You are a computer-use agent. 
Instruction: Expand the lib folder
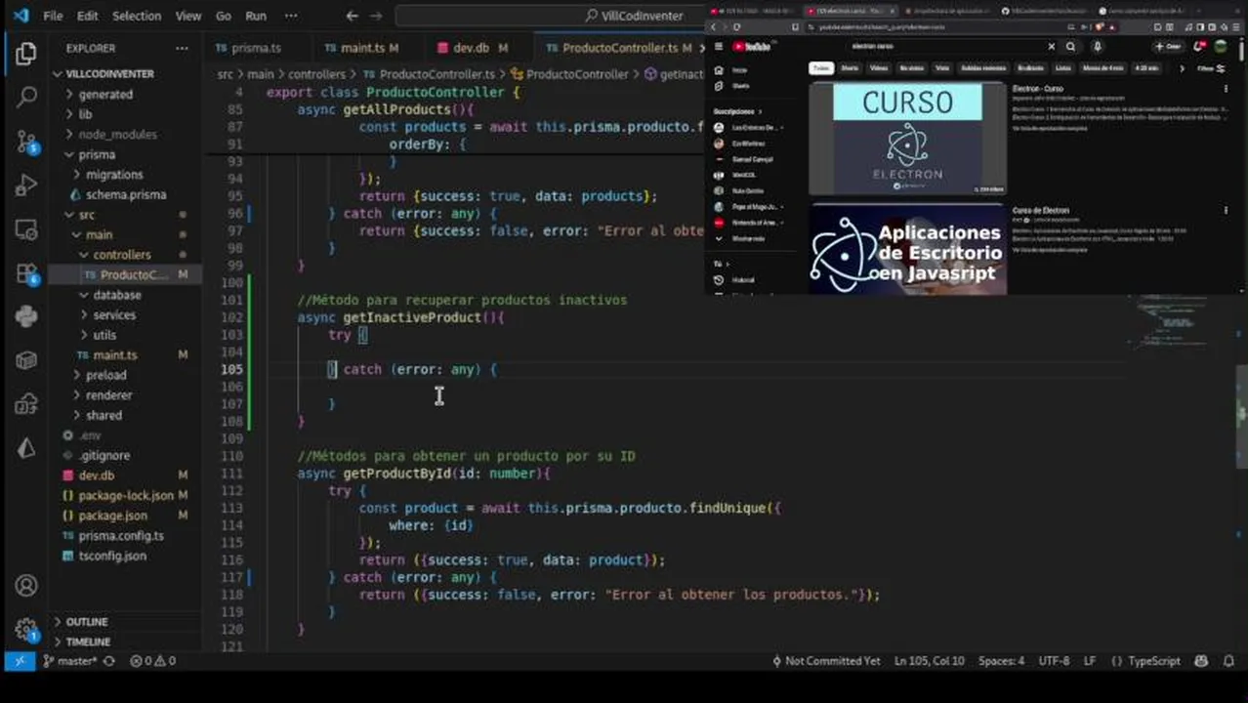[x=85, y=114]
